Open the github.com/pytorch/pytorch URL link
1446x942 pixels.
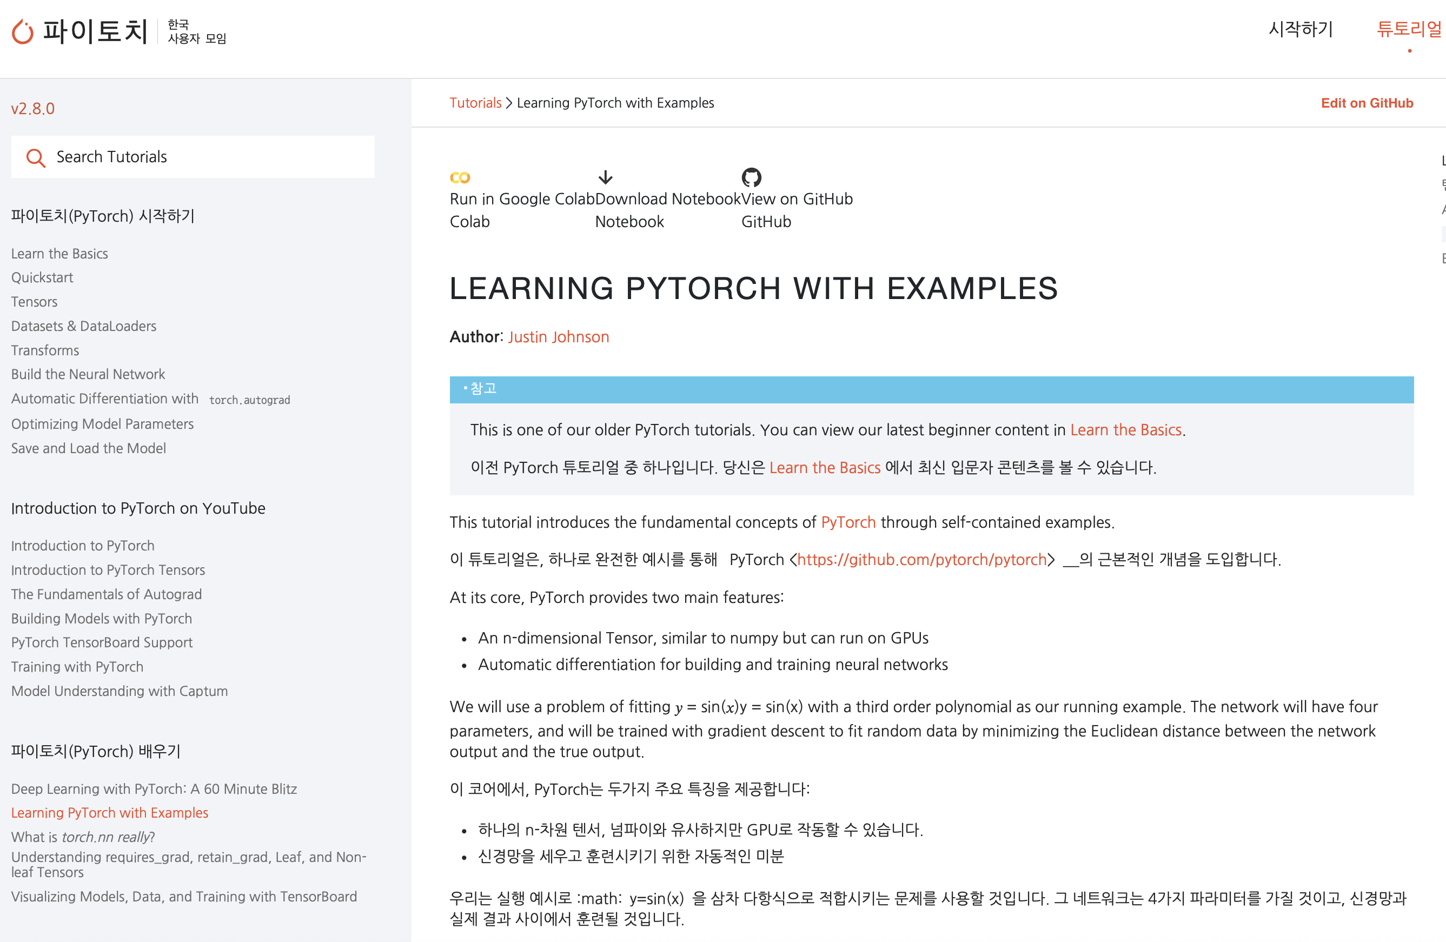tap(921, 559)
